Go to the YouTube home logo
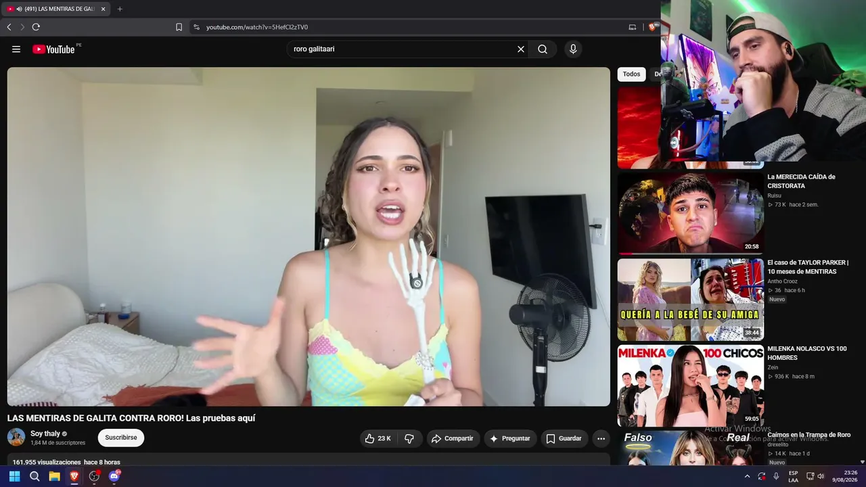The image size is (866, 487). pos(54,49)
